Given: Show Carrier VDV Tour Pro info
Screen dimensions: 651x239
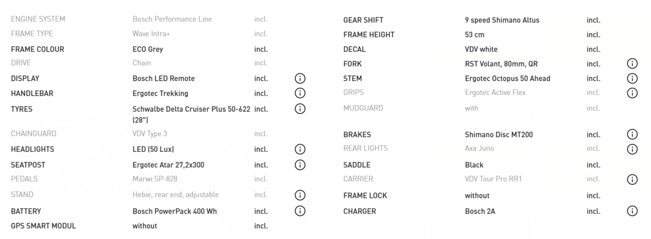Looking at the screenshot, I should [x=632, y=179].
